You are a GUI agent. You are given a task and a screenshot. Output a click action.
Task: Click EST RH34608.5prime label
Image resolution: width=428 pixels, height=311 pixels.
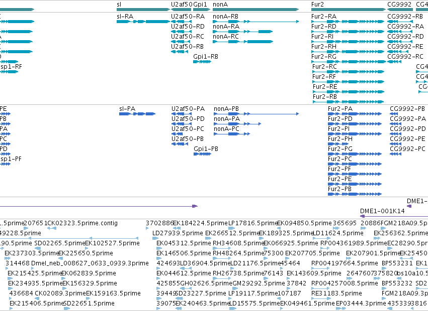pyautogui.click(x=238, y=243)
